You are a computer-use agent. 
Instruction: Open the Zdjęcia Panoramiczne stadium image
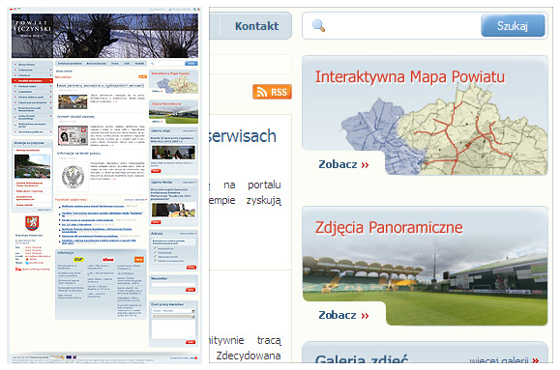tap(425, 278)
